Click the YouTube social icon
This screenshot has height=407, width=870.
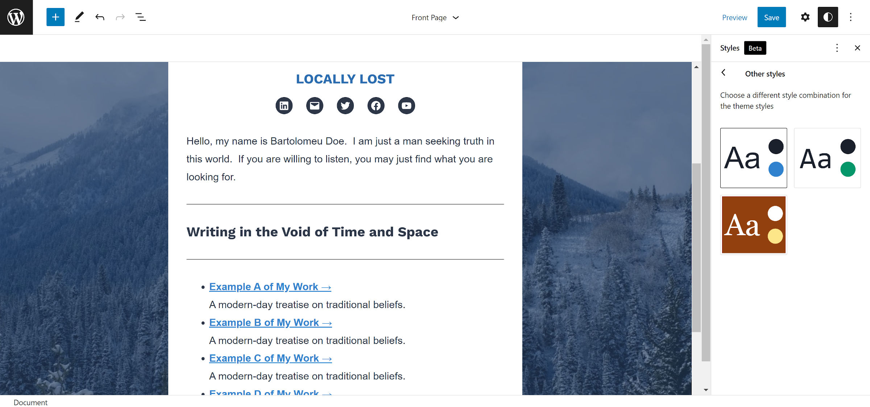pos(406,106)
